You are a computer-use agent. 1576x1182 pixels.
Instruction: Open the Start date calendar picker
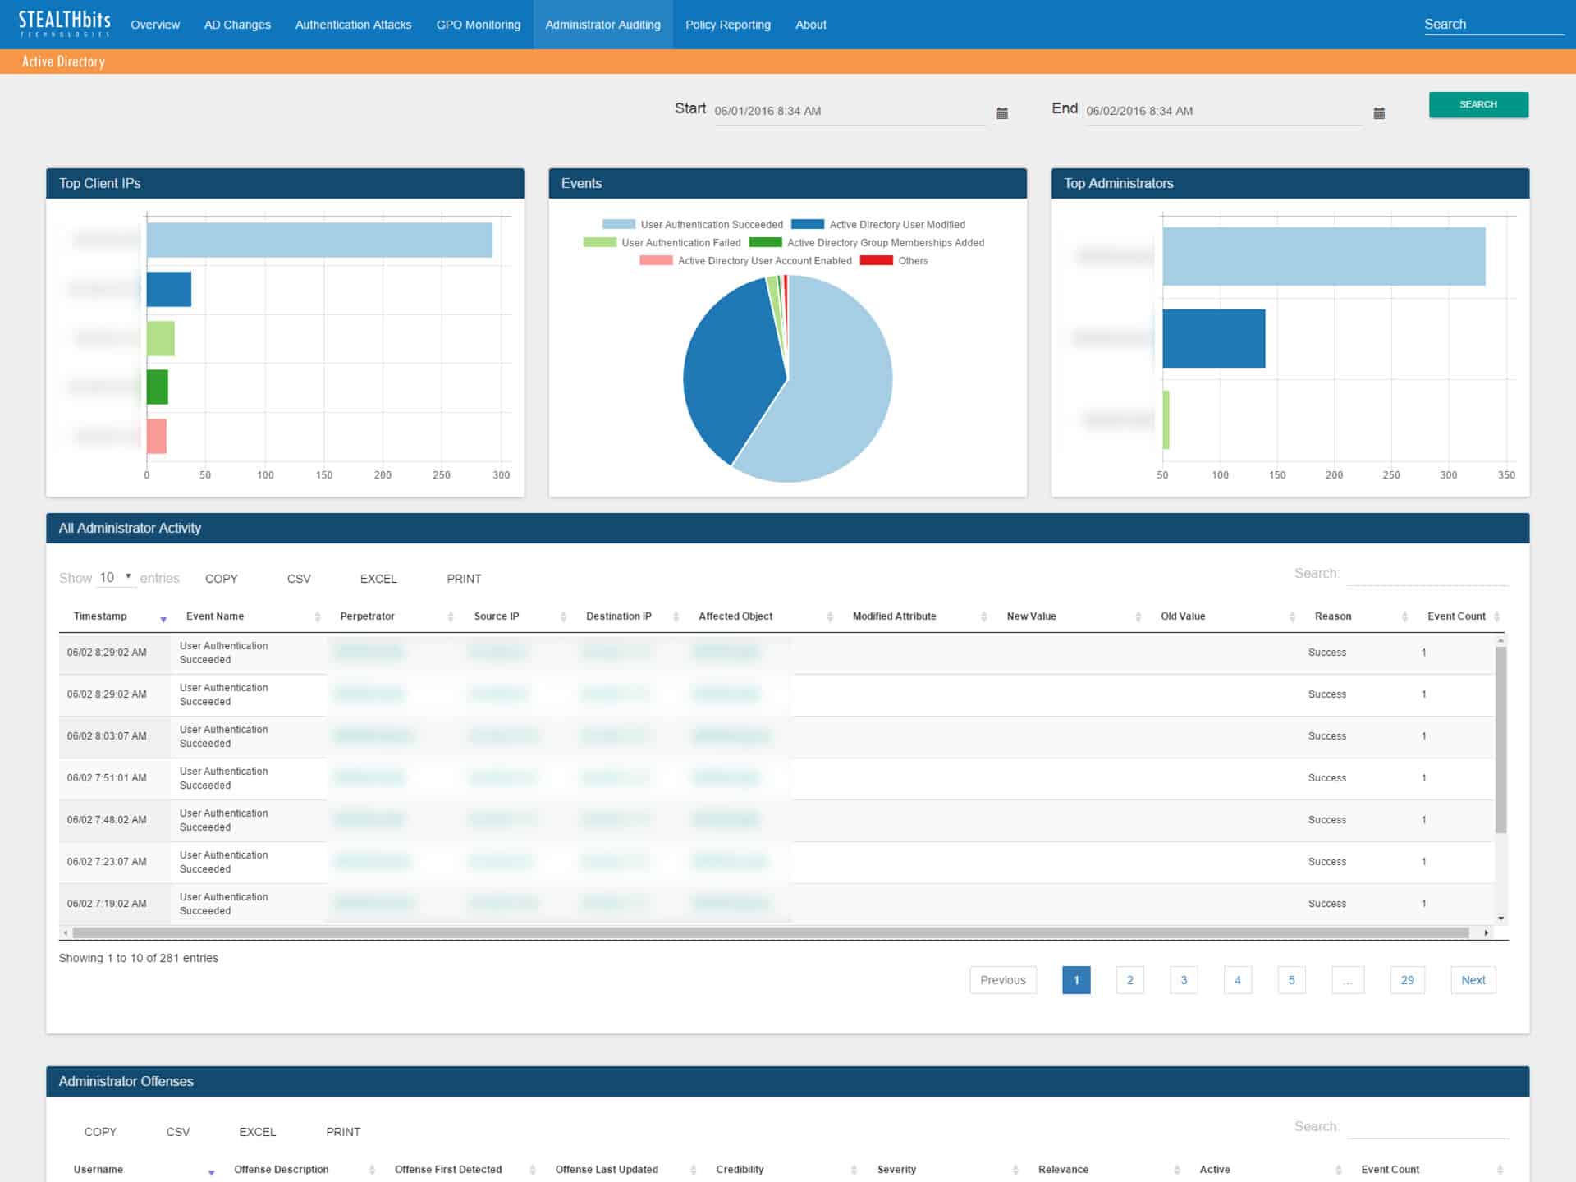pos(1002,113)
